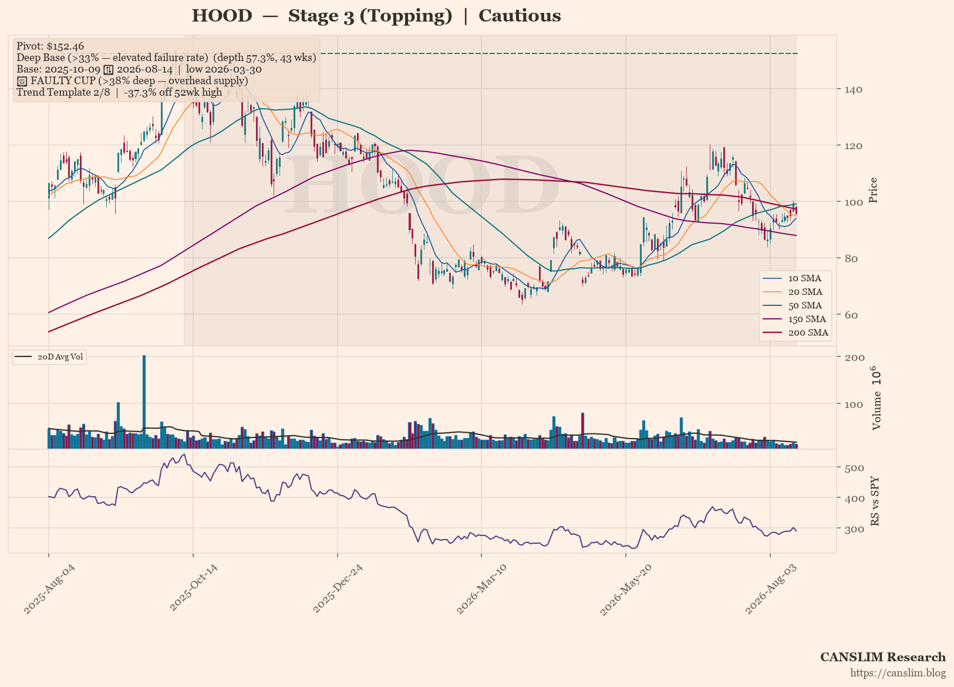Viewport: 954px width, 687px height.
Task: Select the 'Pivot: $152.46' annotation line
Action: (50, 46)
